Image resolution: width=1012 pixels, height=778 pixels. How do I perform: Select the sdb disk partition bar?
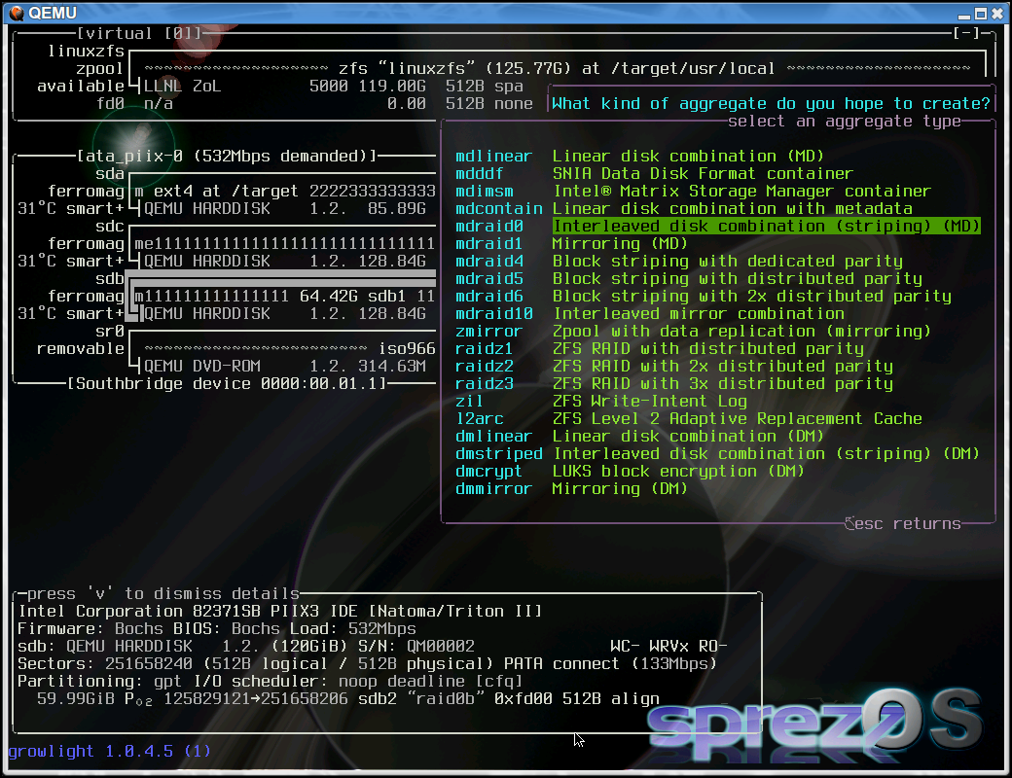point(284,297)
